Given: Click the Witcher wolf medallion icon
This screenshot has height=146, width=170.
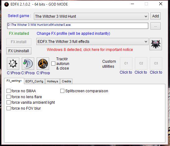Looking at the screenshot, I should (x=156, y=44).
